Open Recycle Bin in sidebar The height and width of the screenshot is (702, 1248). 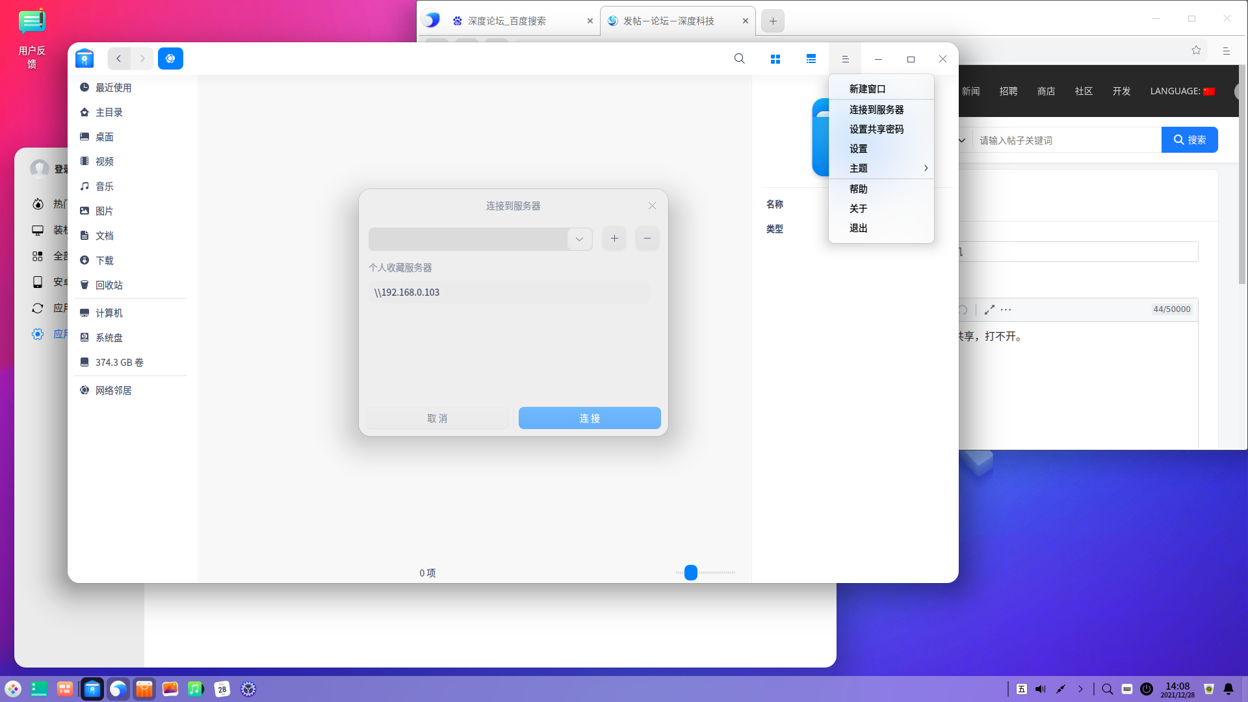[x=109, y=285]
